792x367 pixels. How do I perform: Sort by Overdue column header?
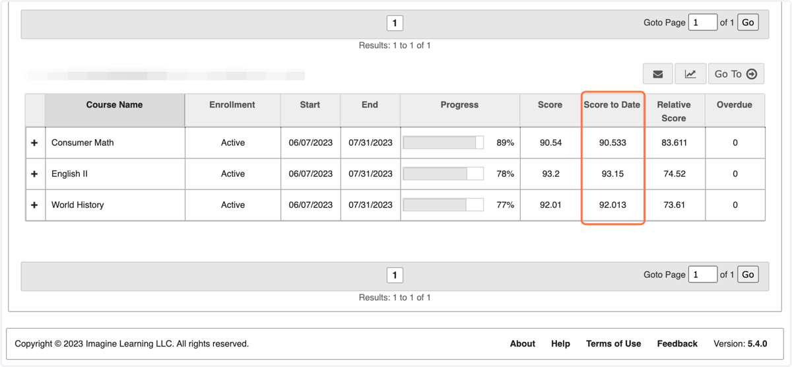tap(735, 110)
